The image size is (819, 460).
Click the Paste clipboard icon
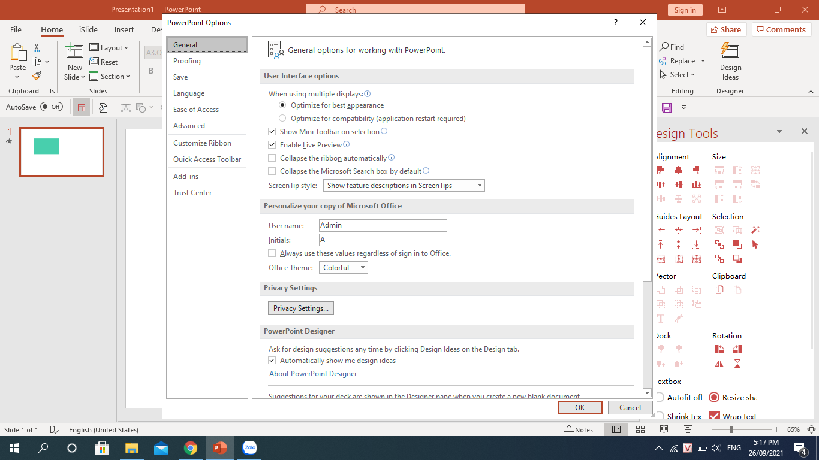pos(18,53)
